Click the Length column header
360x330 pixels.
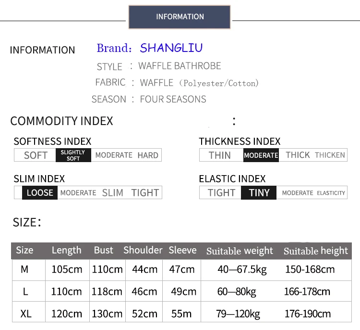(67, 250)
